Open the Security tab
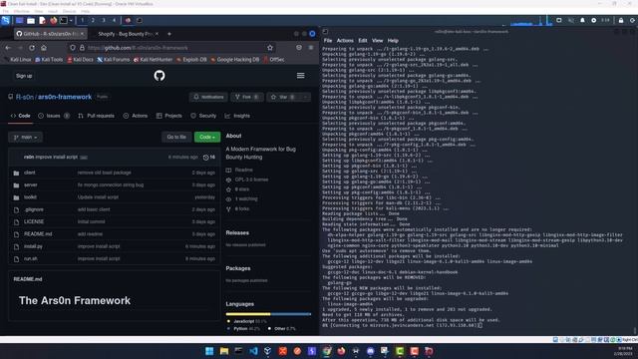 203,116
